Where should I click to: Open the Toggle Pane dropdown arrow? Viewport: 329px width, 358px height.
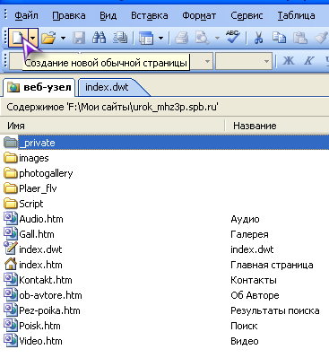tap(160, 39)
